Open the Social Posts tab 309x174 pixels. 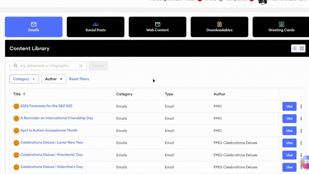click(x=95, y=27)
